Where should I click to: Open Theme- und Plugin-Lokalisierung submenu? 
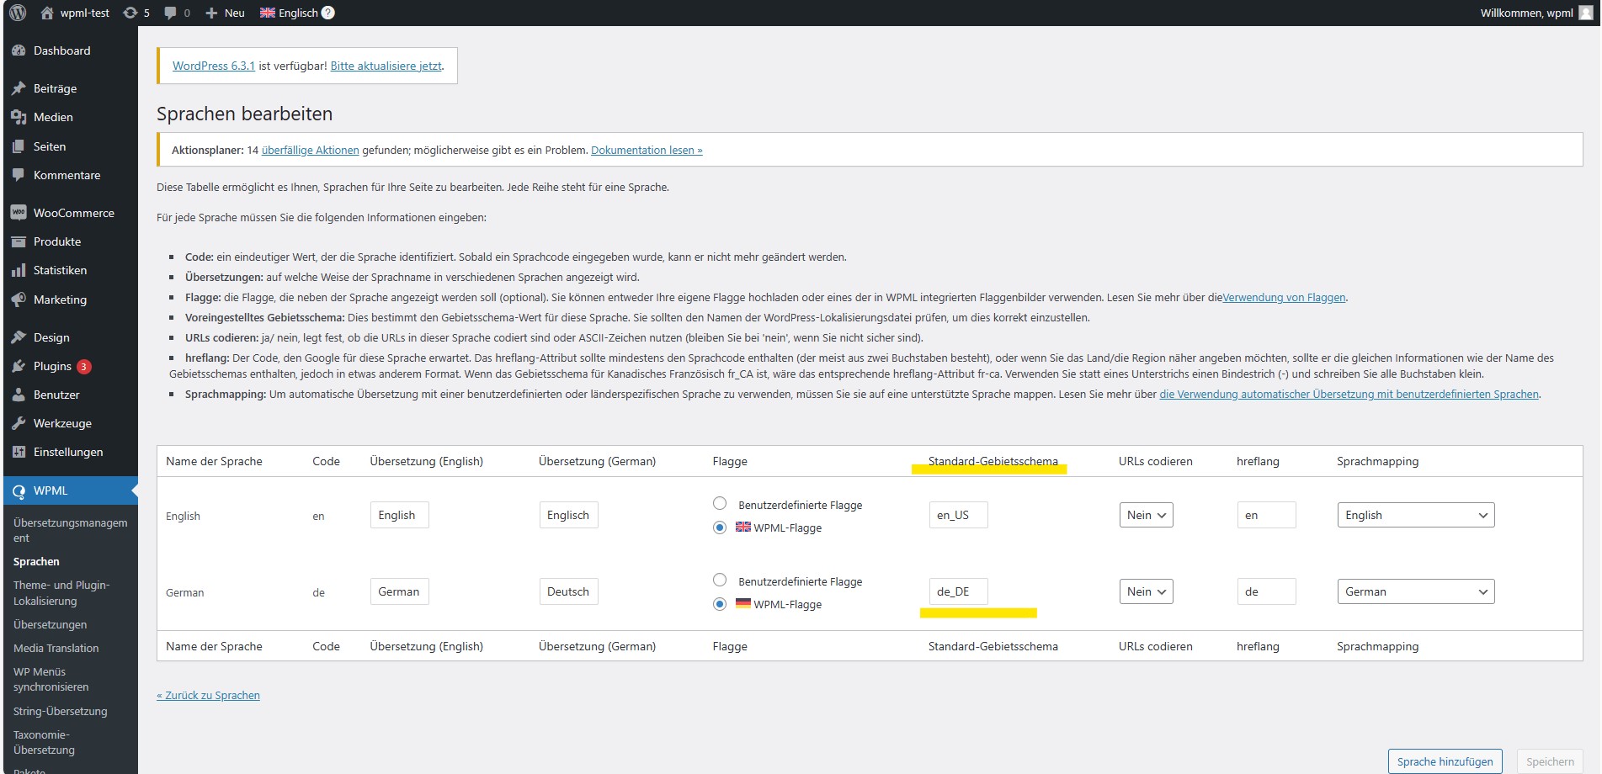(x=61, y=593)
